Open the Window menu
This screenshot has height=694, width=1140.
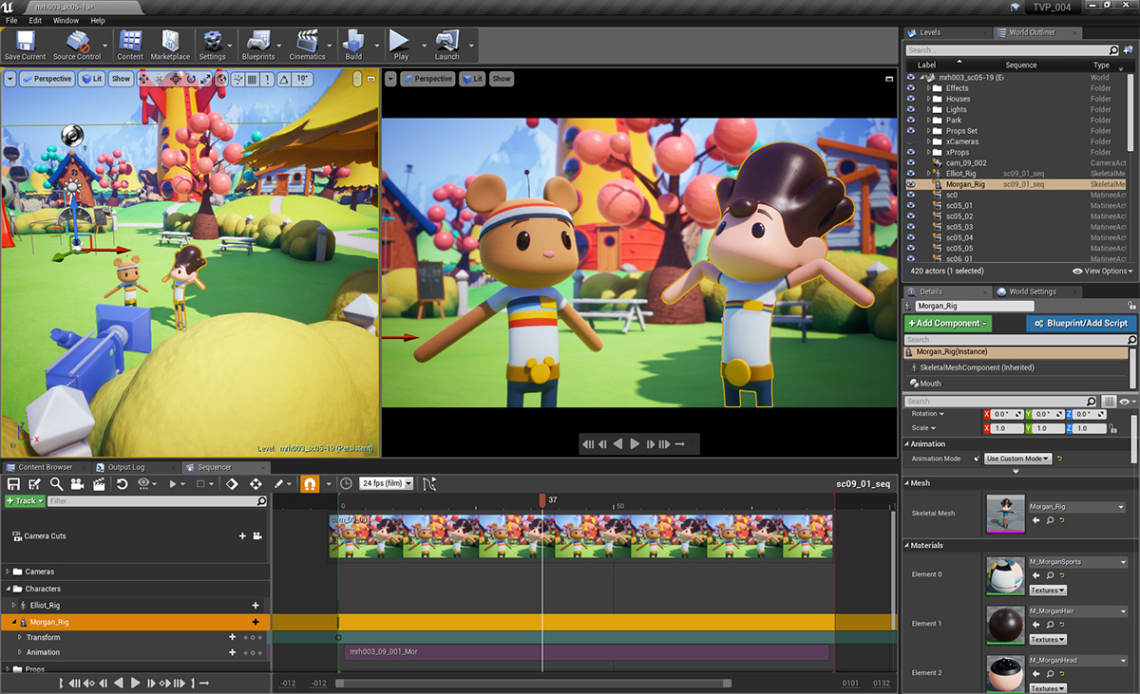pyautogui.click(x=66, y=20)
